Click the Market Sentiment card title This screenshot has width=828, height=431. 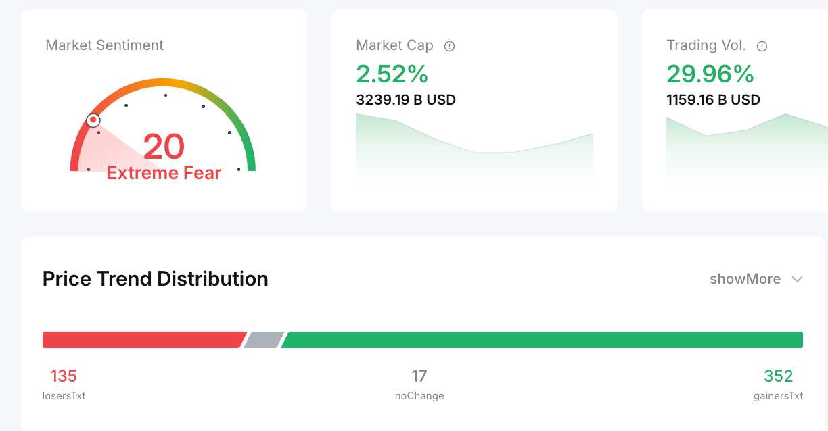pyautogui.click(x=105, y=45)
